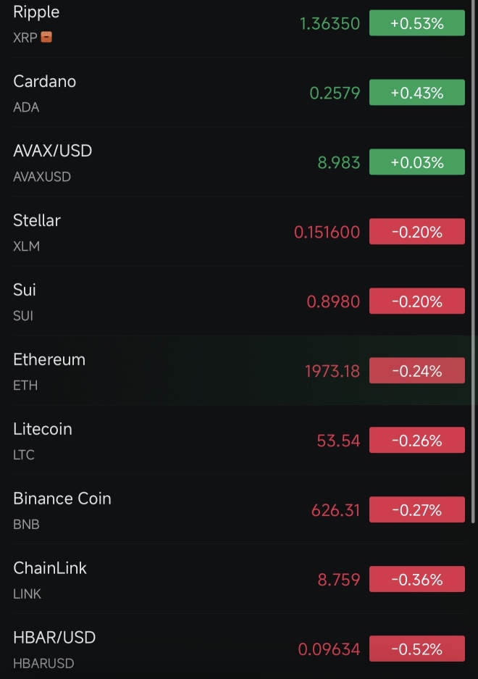
Task: Click the orange icon next to XRP
Action: 46,37
